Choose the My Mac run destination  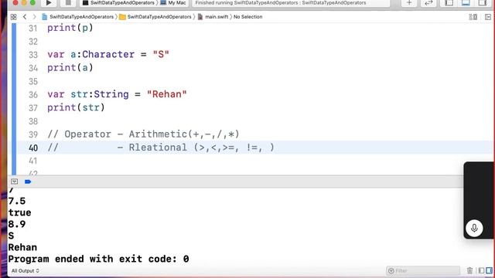coord(173,3)
